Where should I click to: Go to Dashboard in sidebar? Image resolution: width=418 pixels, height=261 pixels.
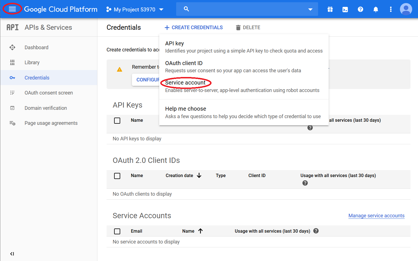pos(36,48)
